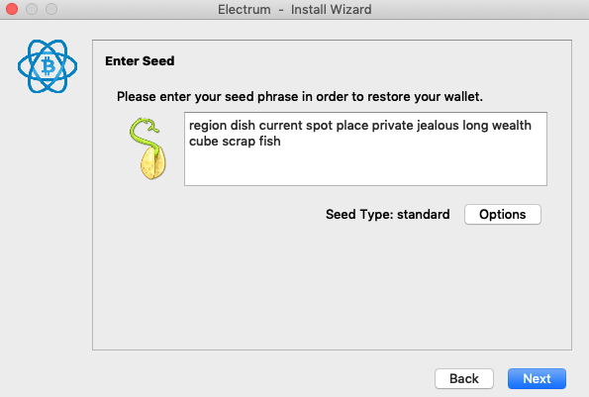589x397 pixels.
Task: Click the "Electrum - Install Wizard" title bar
Action: [295, 9]
